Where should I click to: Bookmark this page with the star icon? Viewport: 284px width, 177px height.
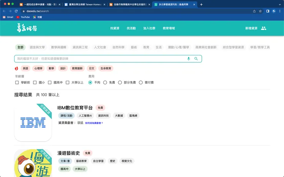tap(260, 11)
